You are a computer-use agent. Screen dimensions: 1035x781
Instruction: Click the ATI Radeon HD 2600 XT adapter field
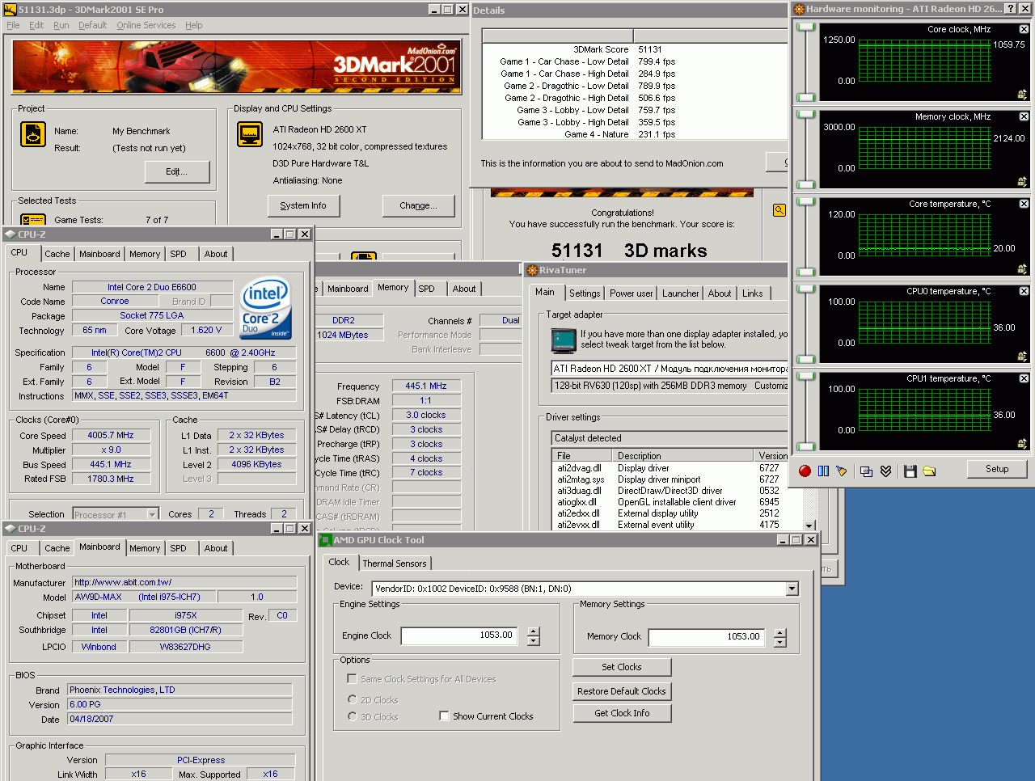(x=670, y=368)
